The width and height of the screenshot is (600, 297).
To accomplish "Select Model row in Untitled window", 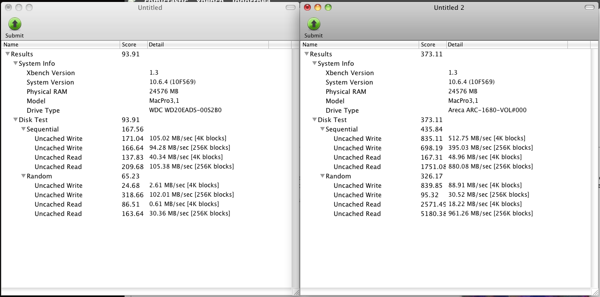I will click(x=146, y=101).
